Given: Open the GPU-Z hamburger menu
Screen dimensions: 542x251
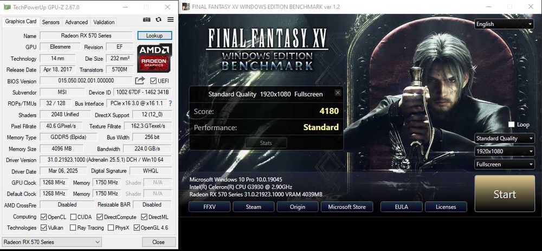Looking at the screenshot, I should [x=170, y=20].
